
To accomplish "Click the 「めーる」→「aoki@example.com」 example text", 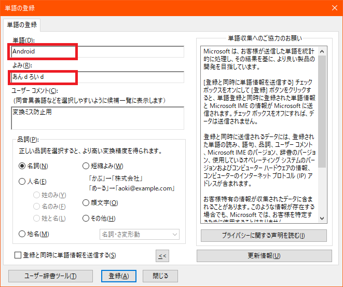I will 131,188.
